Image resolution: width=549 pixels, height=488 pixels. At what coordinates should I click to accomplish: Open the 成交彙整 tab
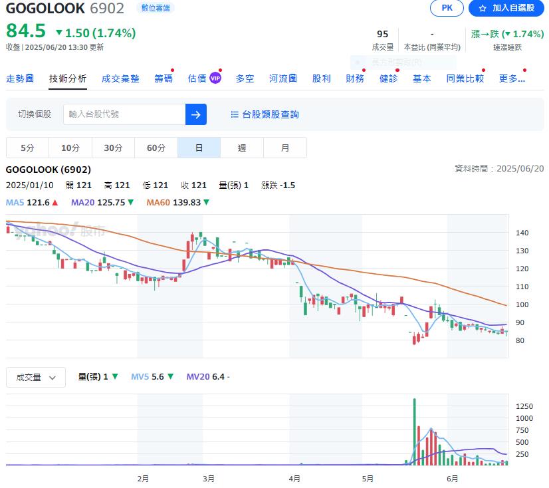tap(120, 78)
